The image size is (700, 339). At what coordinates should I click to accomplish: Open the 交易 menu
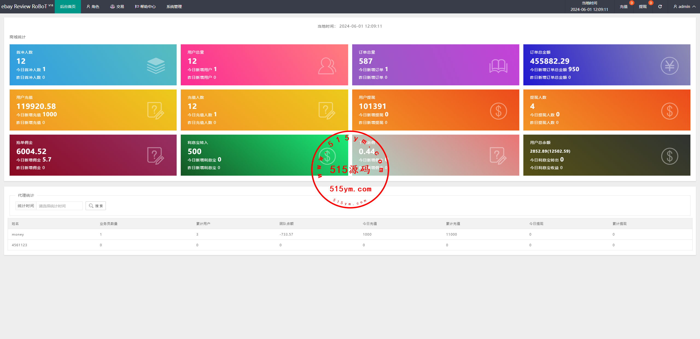[117, 7]
